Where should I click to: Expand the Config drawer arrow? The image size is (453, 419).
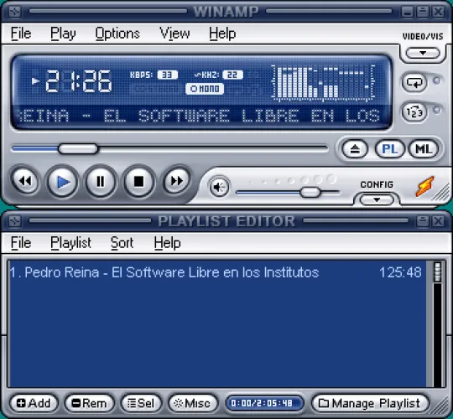(377, 199)
